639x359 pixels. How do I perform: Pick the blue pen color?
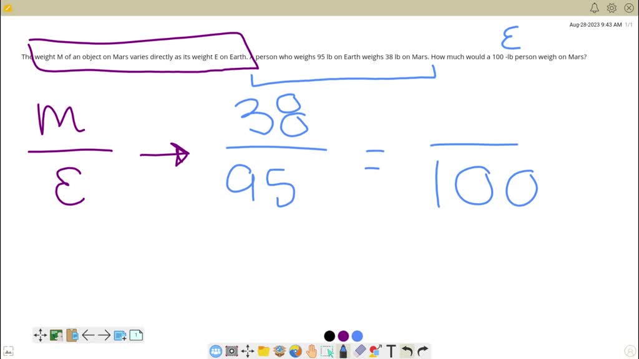click(358, 336)
